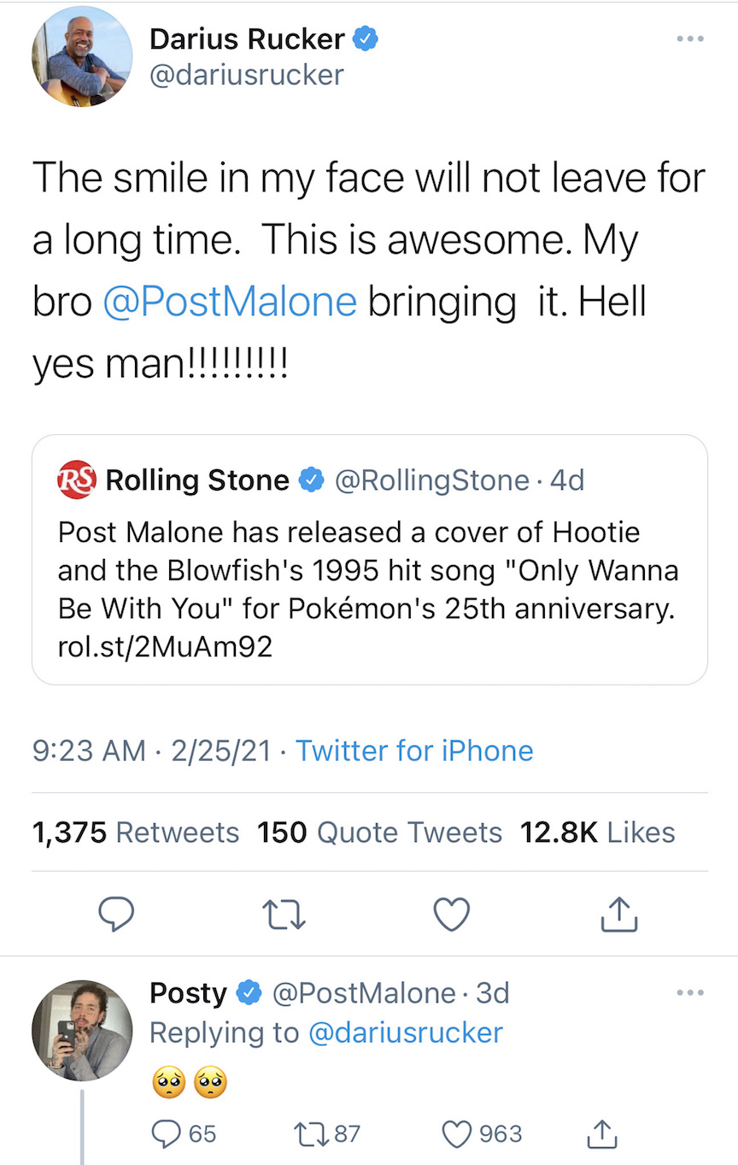View the 1,375 Retweets list

(x=135, y=832)
